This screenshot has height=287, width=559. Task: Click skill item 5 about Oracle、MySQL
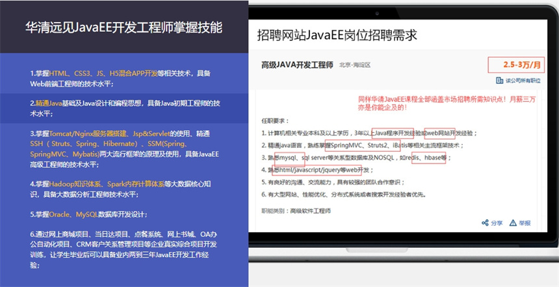pyautogui.click(x=89, y=215)
